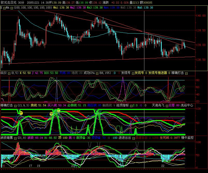The width and height of the screenshot is (208, 173).
Task: Click the date 20051221 in the header
Action: click(x=33, y=3)
